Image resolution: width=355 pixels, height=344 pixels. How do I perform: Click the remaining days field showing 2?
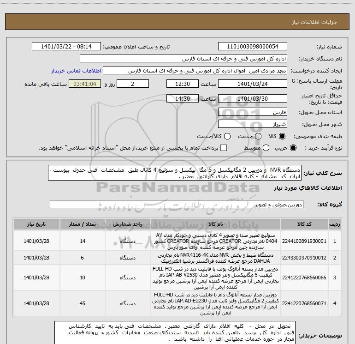[133, 84]
